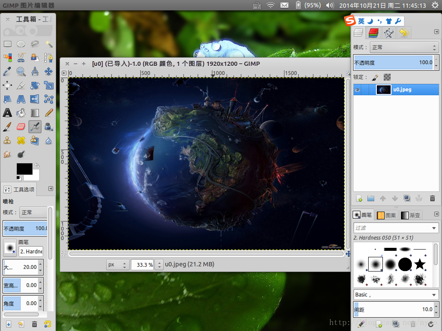Reset colors to default black and white
Screen dimensions: 442x331
click(19, 178)
